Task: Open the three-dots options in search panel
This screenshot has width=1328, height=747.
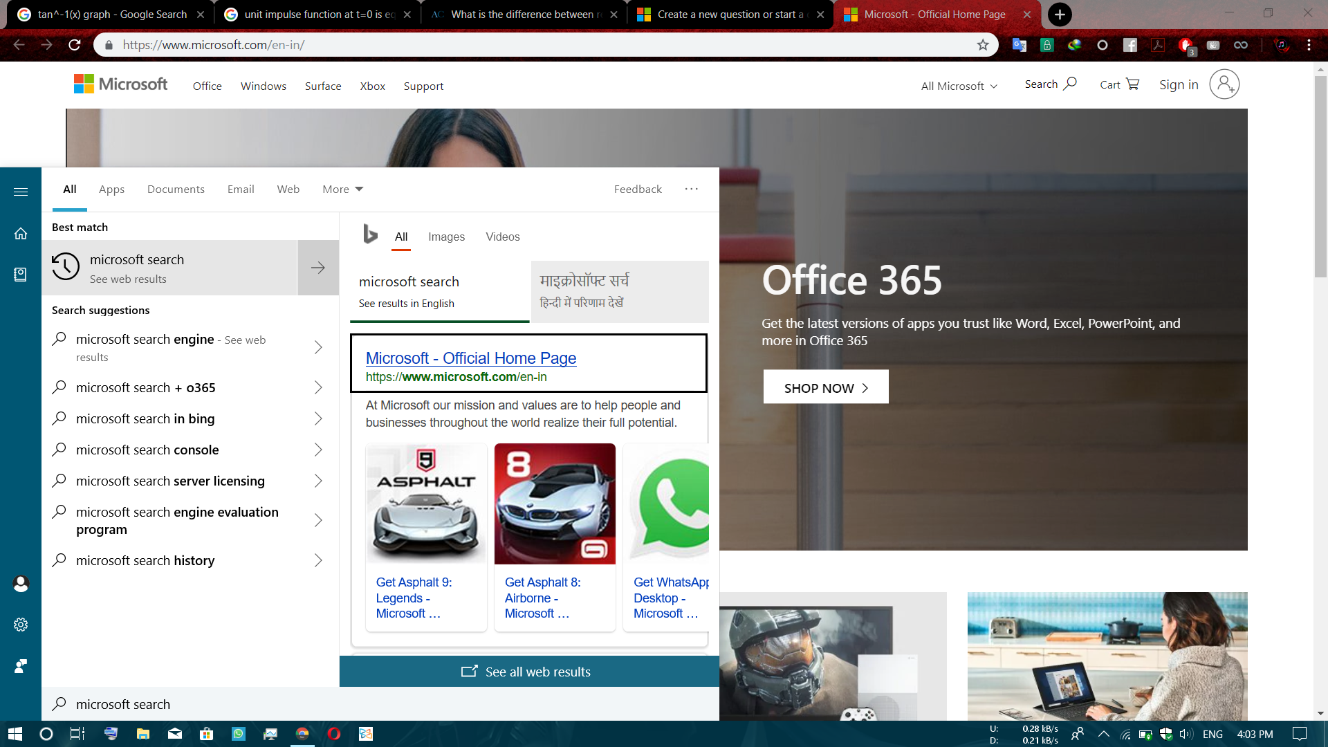Action: [691, 189]
